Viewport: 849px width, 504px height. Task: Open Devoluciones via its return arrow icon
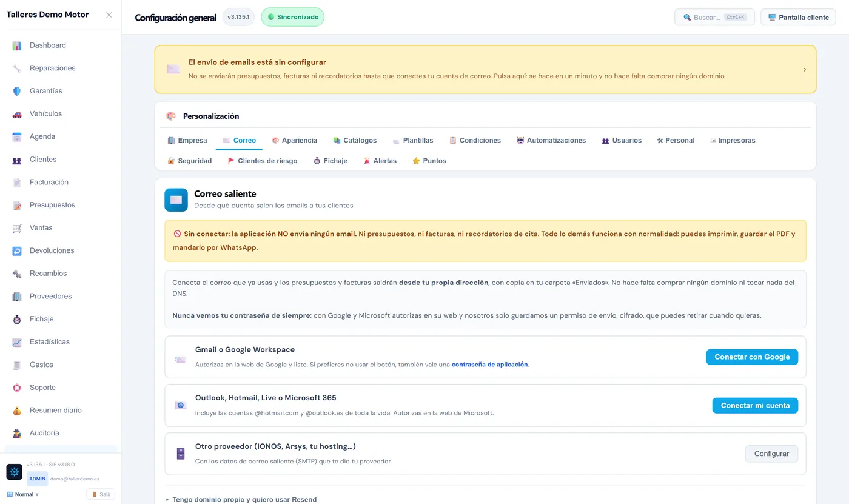click(17, 251)
